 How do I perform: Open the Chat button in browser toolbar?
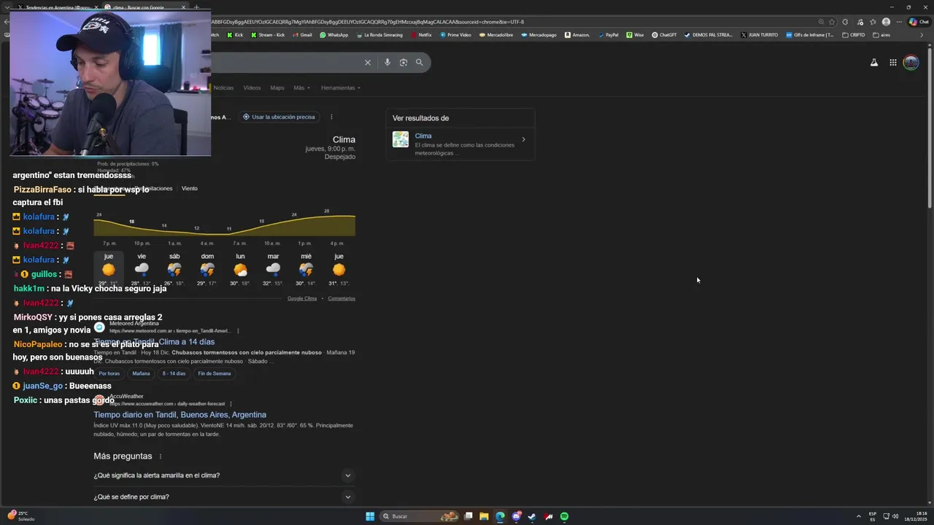[919, 22]
